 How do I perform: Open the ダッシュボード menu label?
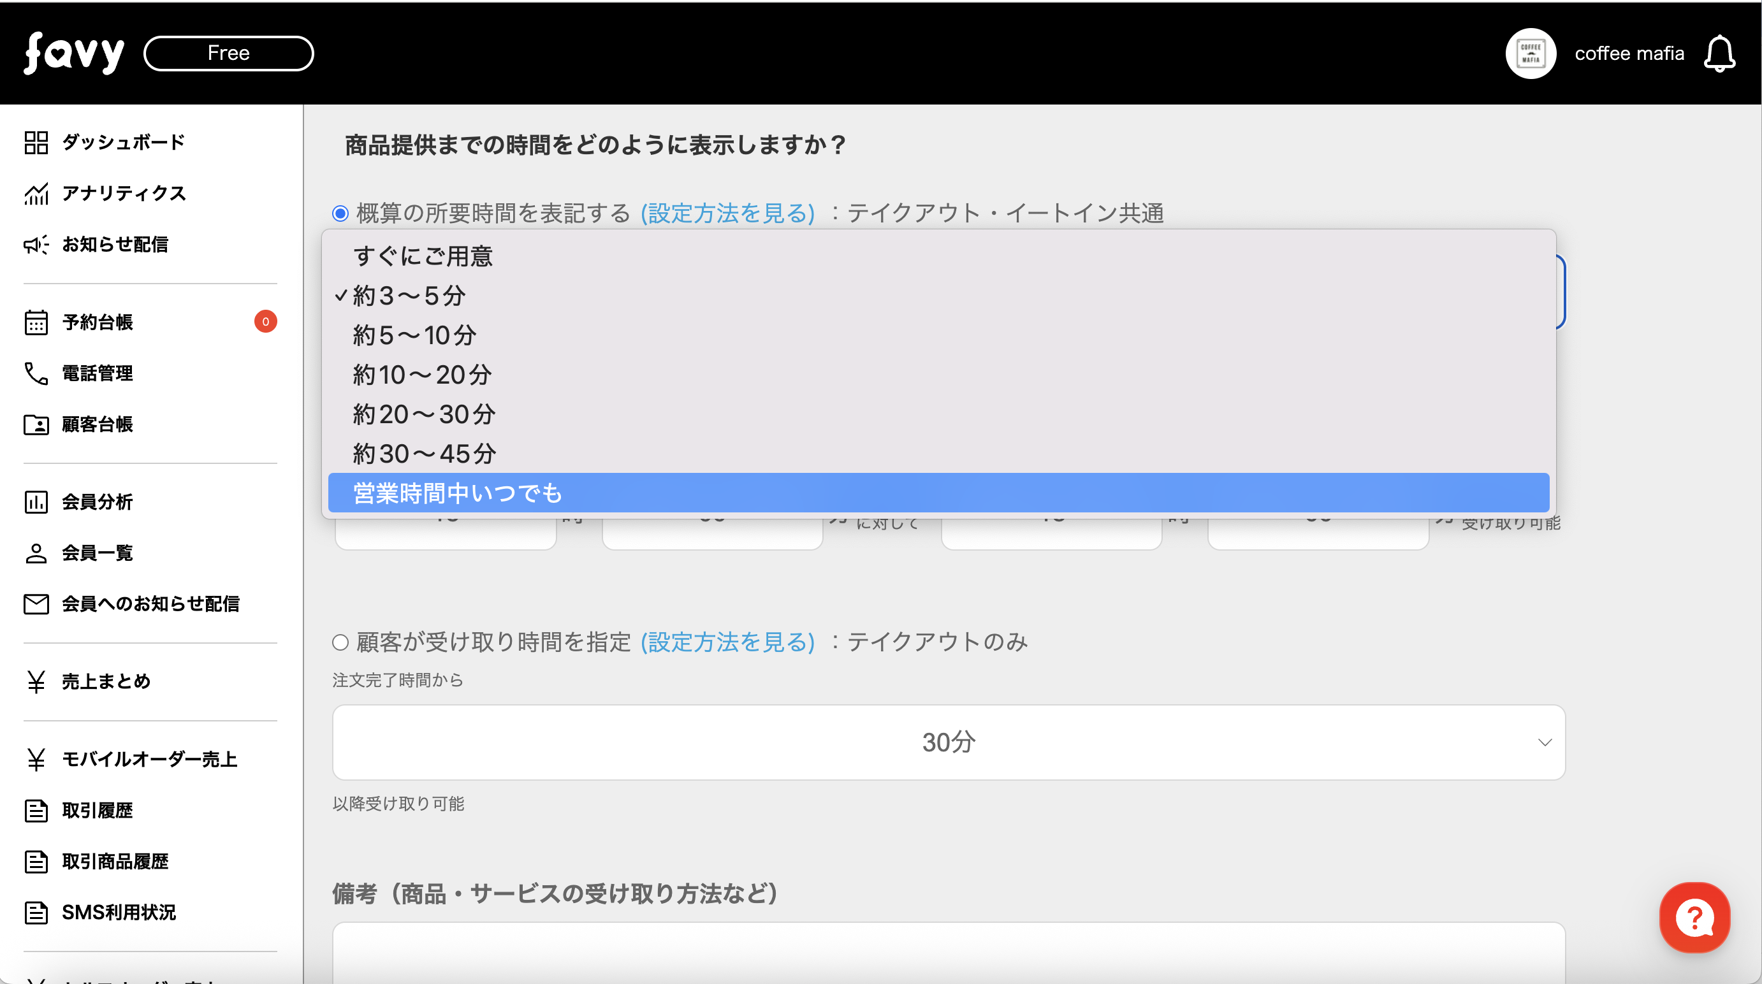124,142
